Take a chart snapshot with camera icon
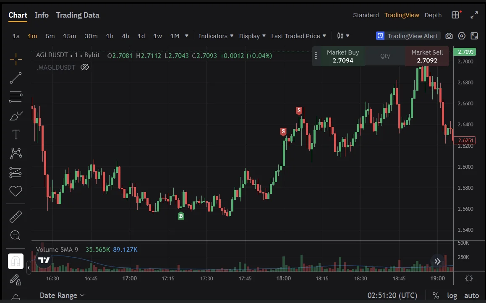 coord(449,36)
